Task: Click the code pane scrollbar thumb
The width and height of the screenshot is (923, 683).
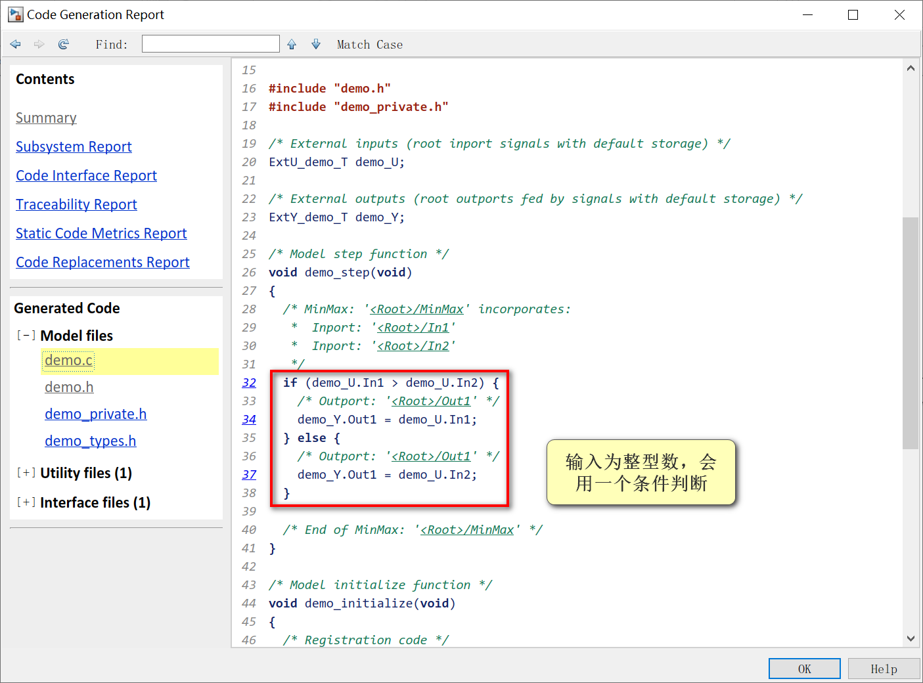Action: (911, 333)
